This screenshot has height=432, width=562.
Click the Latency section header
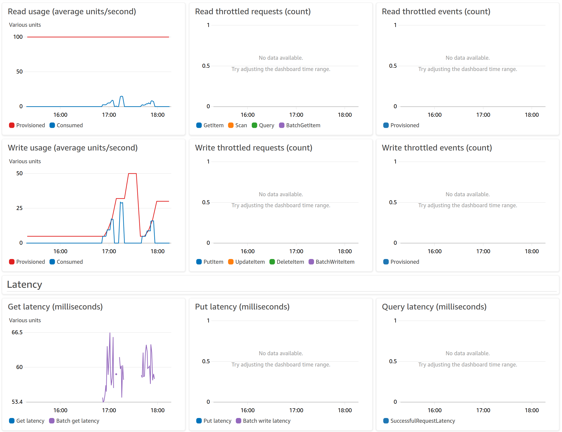[x=24, y=284]
